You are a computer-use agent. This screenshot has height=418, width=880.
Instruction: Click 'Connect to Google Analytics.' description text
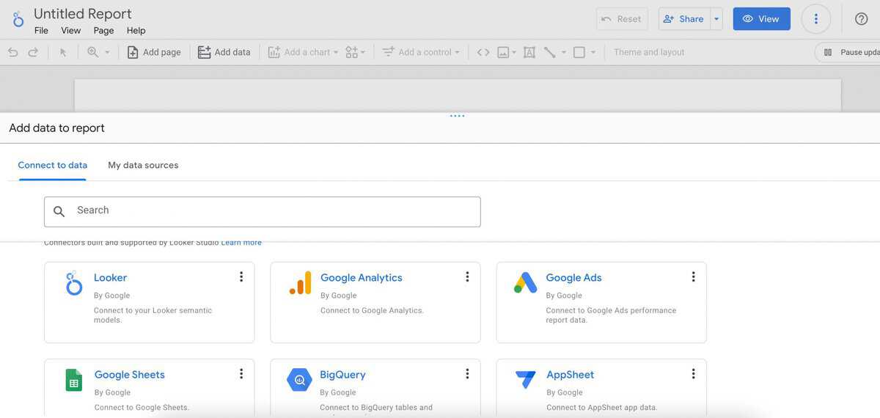tap(372, 310)
